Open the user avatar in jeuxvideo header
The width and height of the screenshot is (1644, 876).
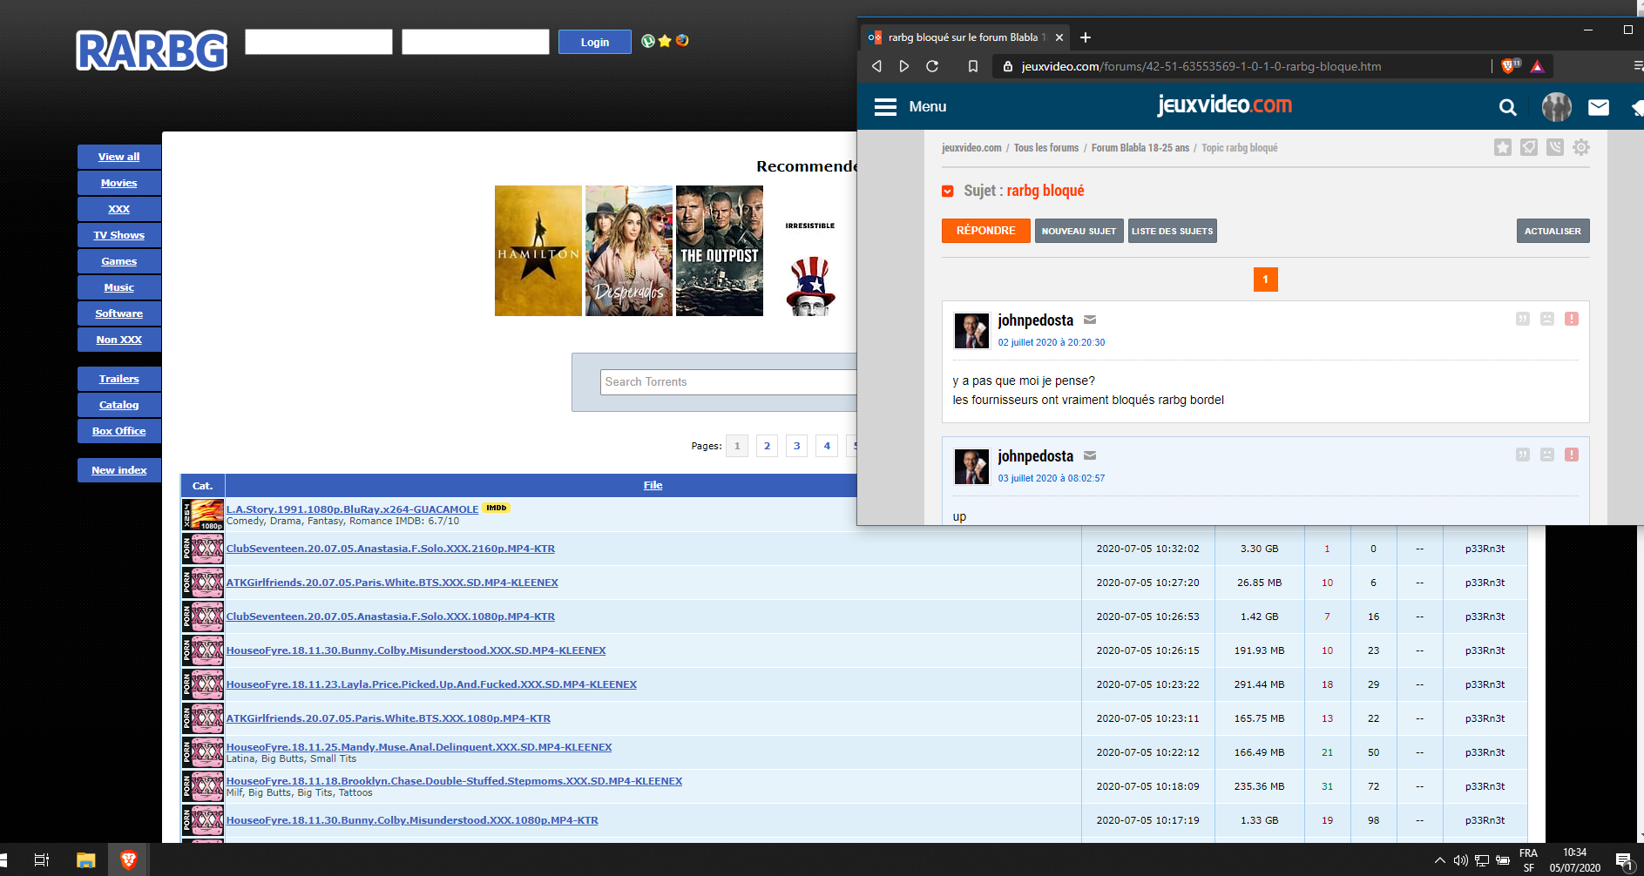(1557, 107)
